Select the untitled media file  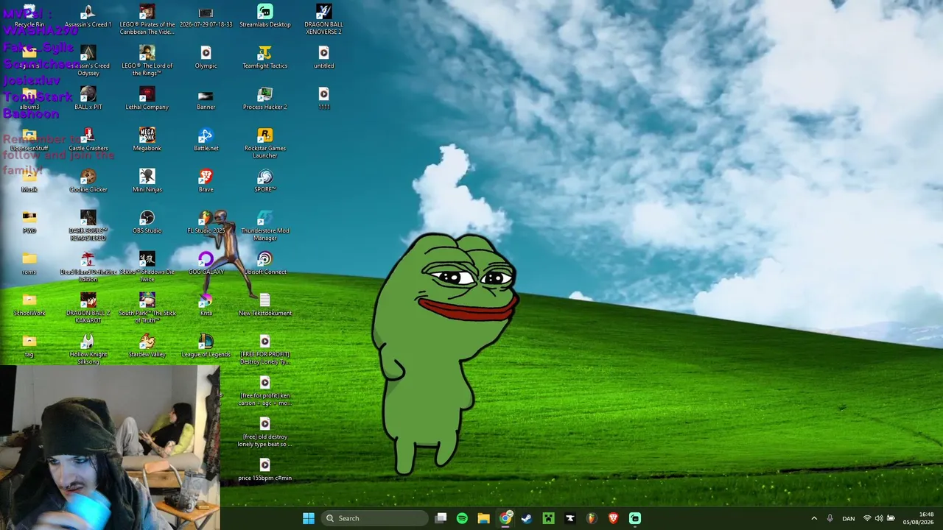[323, 58]
